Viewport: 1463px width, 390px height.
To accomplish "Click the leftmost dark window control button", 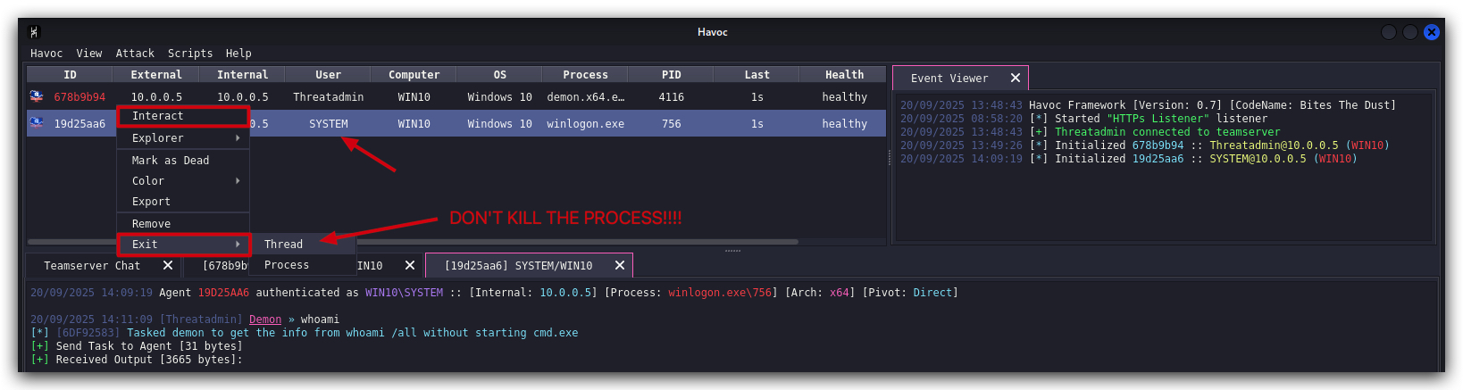I will click(x=1389, y=32).
